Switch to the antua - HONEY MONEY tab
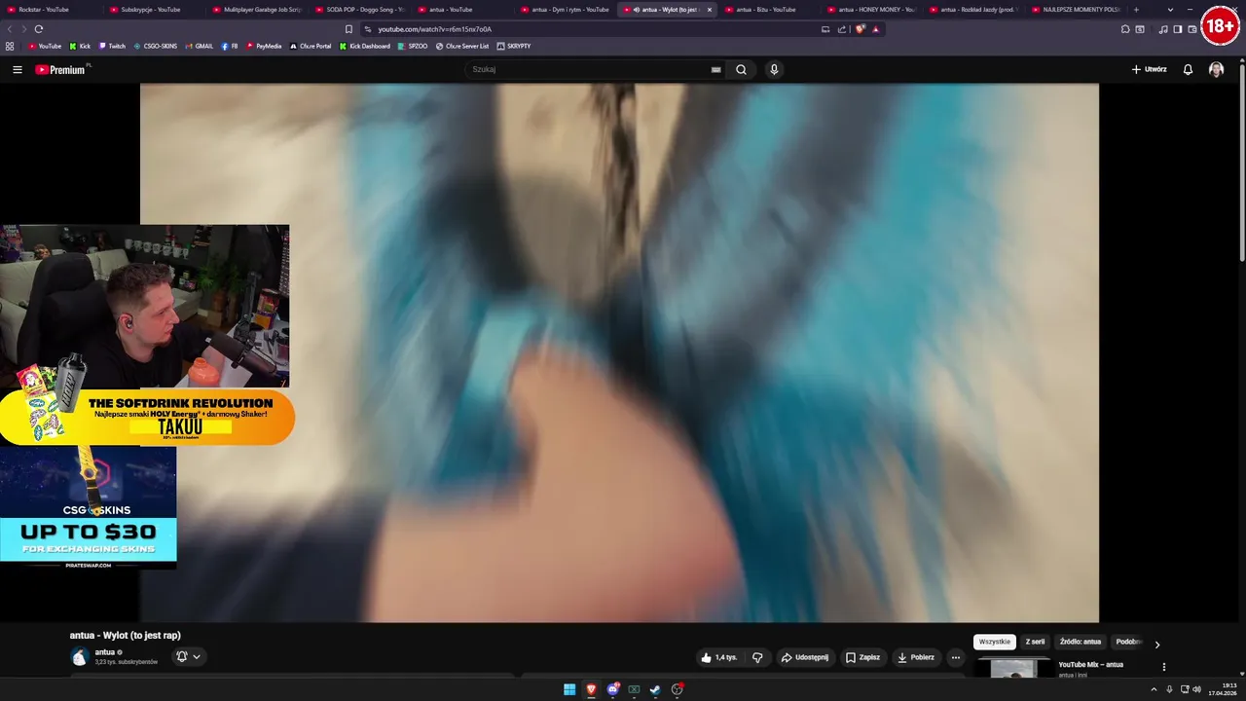 871,10
